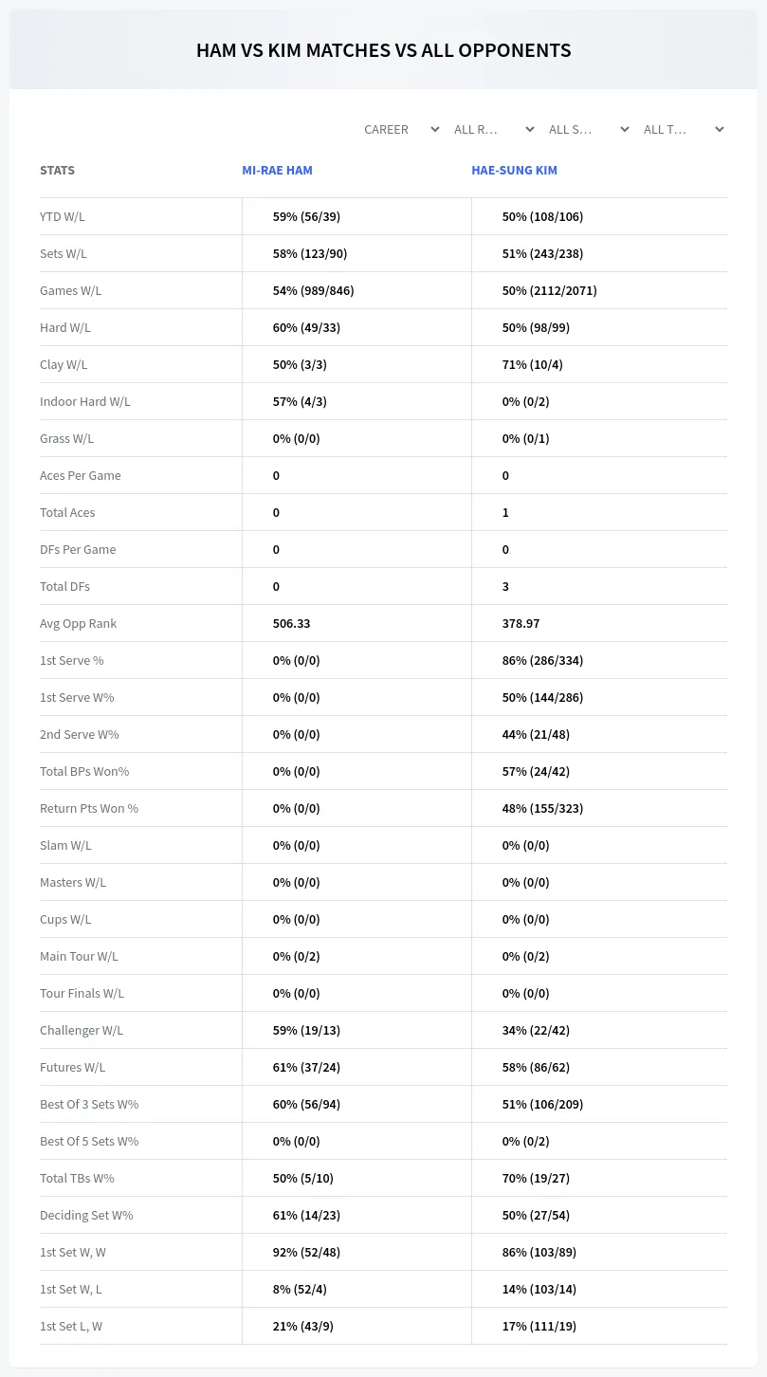Click Kim's Clay W/L value 71% (10/4)
This screenshot has height=1377, width=767.
tap(532, 364)
